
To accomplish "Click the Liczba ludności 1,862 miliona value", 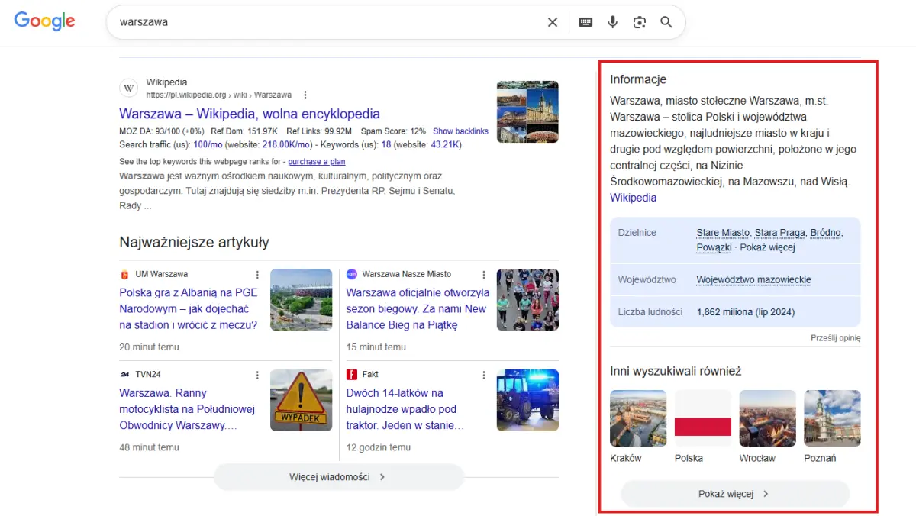I will coord(746,312).
